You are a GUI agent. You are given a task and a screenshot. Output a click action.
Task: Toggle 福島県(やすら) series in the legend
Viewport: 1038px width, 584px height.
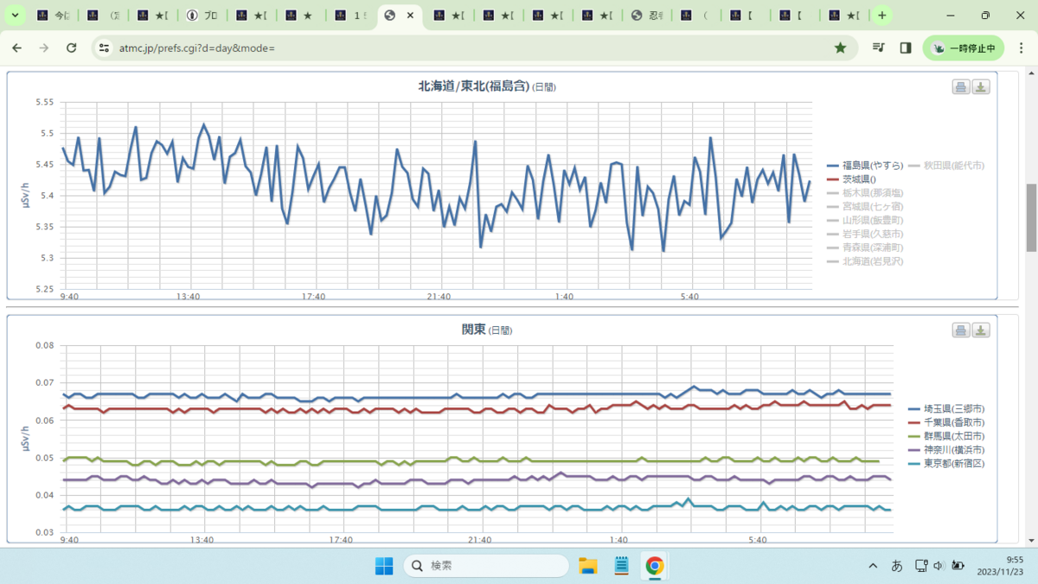(866, 164)
